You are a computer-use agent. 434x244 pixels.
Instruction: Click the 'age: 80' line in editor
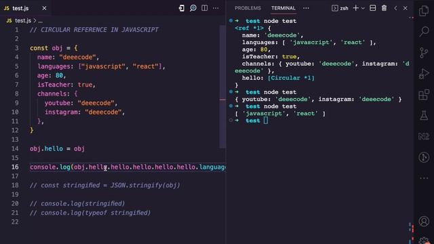coord(52,75)
